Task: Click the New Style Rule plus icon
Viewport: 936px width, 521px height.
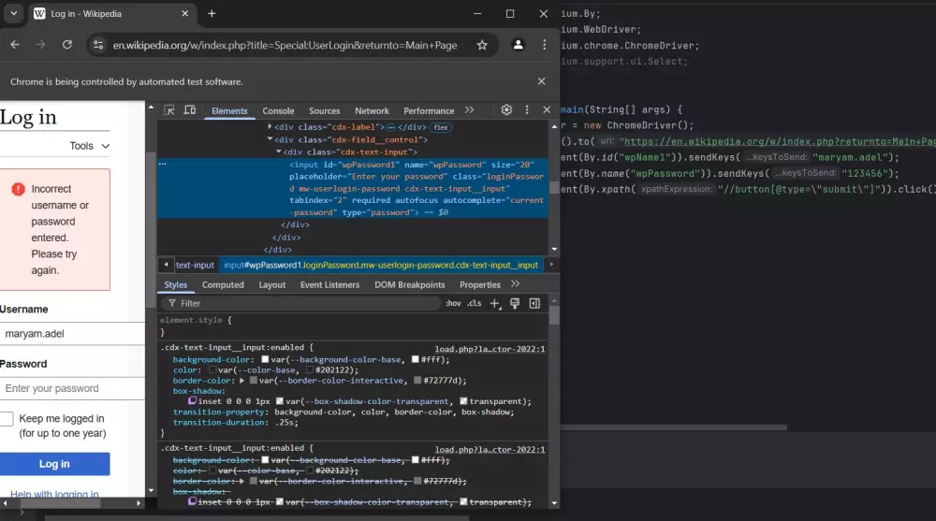Action: coord(495,303)
